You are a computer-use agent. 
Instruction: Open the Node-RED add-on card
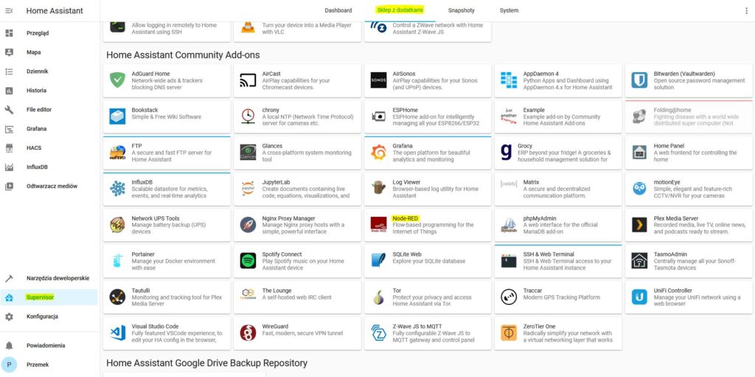pos(427,225)
